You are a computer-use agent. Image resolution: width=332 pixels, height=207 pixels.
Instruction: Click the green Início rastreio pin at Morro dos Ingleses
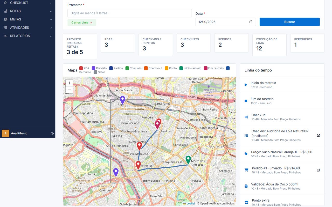(x=188, y=160)
